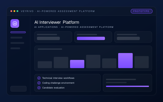Click the yellow minimize window dot
Image resolution: width=163 pixels, height=102 pixels.
[x=15, y=11]
